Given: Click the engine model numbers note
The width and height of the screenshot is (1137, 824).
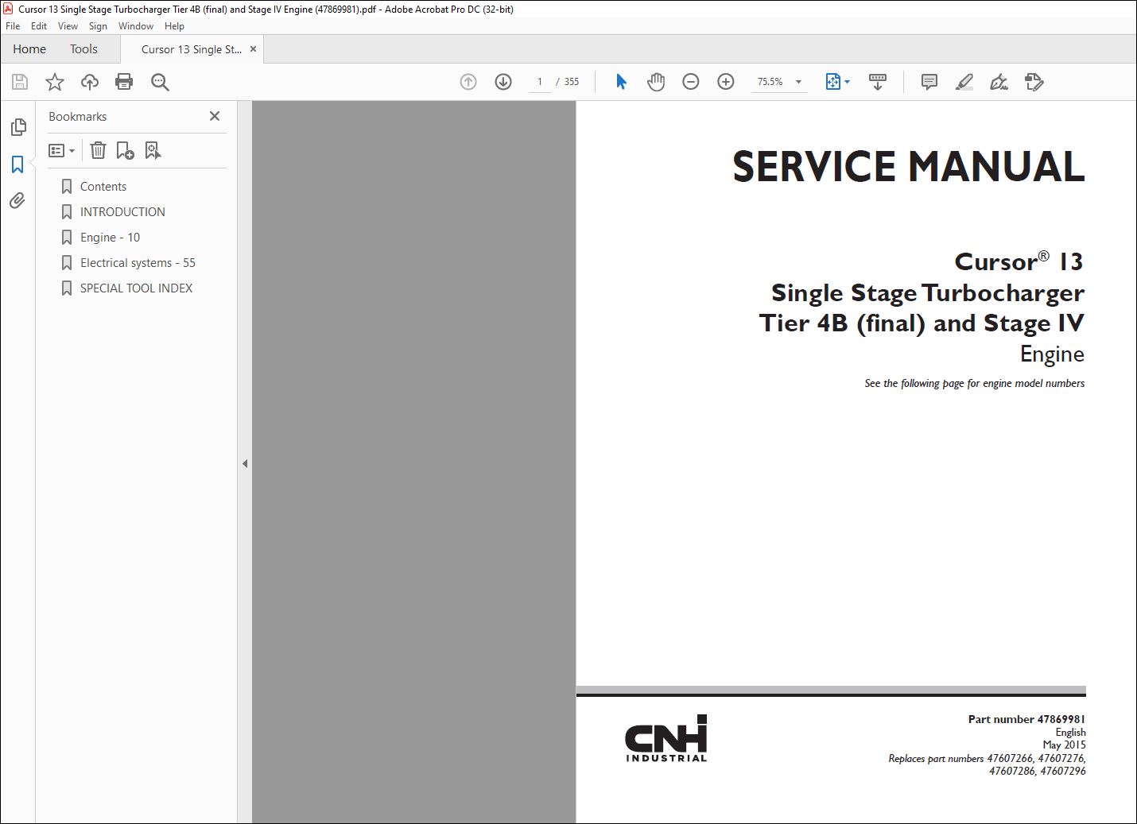Looking at the screenshot, I should point(975,383).
